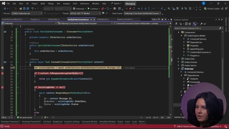This screenshot has height=129, width=229.
Task: Click Show All Files icon in Solution Explorer
Action: 190,24
